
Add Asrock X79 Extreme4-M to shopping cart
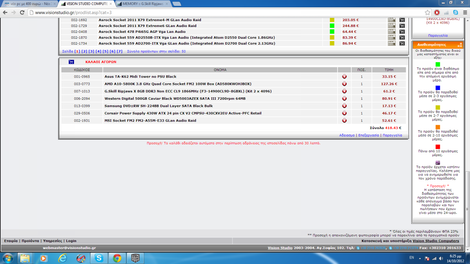pos(402,20)
